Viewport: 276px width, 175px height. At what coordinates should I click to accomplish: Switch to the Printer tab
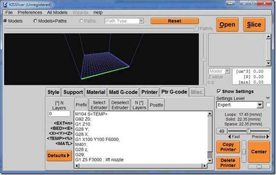(149, 92)
